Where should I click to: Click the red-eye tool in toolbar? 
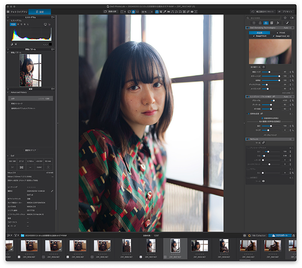pos(192,12)
